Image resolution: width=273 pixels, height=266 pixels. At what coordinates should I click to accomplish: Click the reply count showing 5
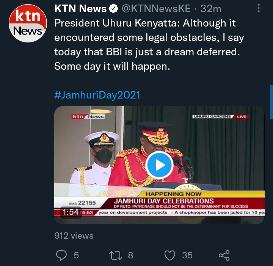click(x=76, y=255)
